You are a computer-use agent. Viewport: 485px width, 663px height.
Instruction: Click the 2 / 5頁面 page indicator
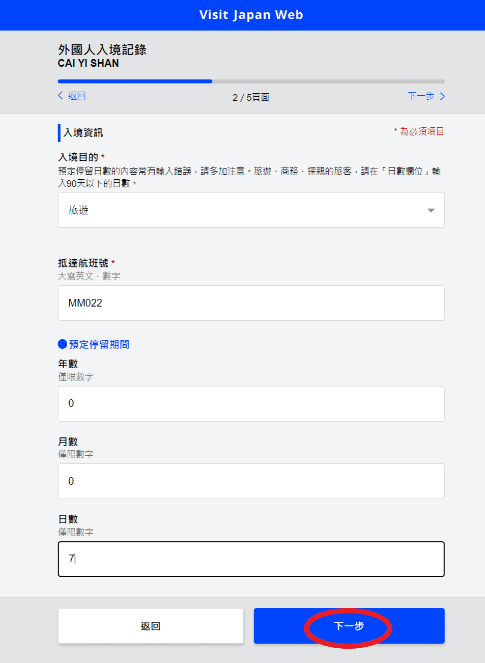coord(251,97)
